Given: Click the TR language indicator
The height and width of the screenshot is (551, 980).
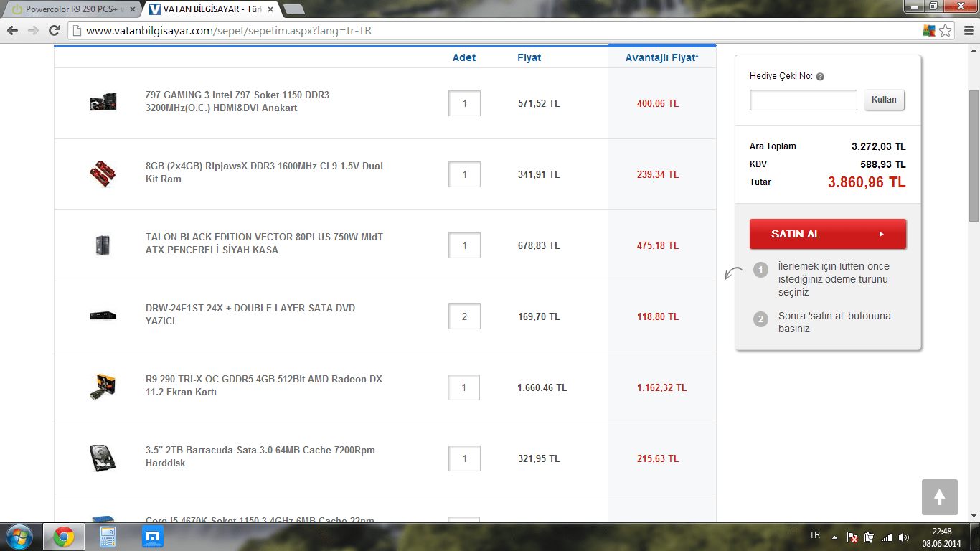Looking at the screenshot, I should (815, 535).
